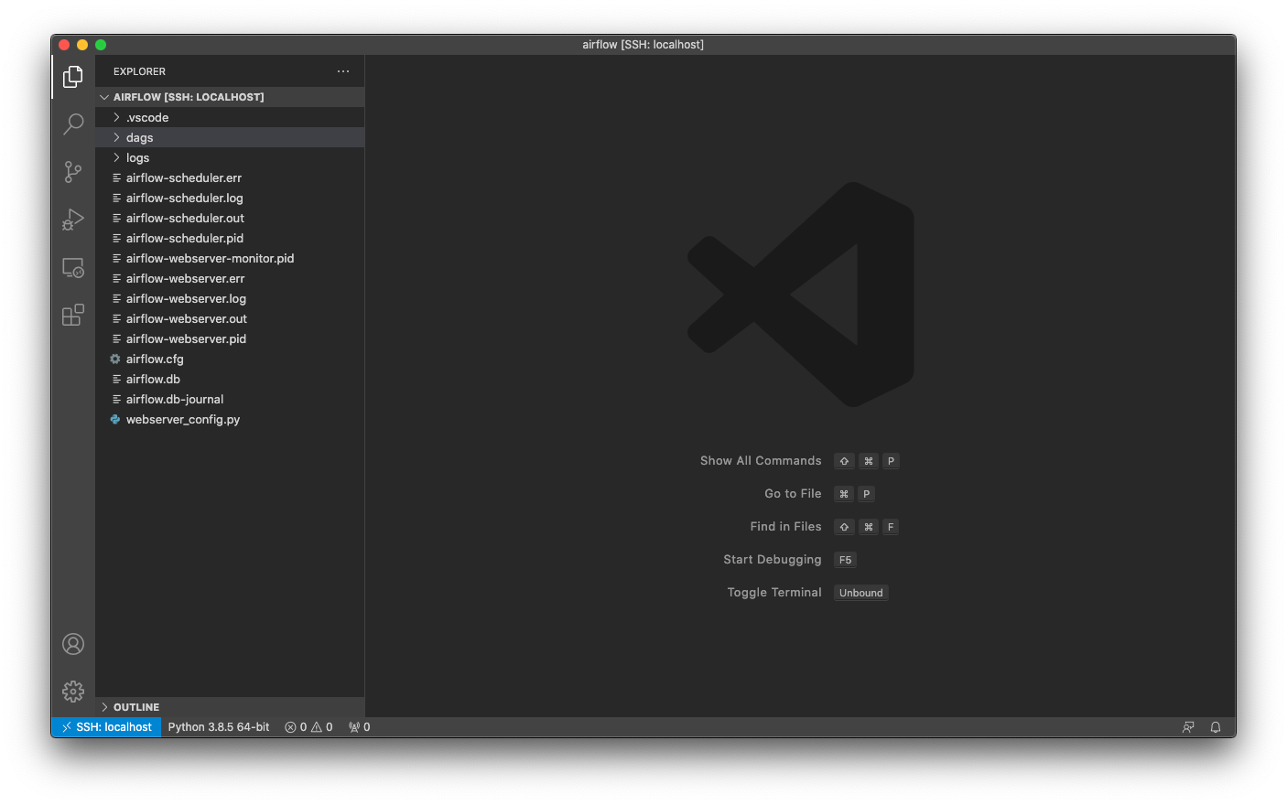This screenshot has width=1287, height=805.
Task: Open Explorer views and more actions menu
Action: coord(343,71)
